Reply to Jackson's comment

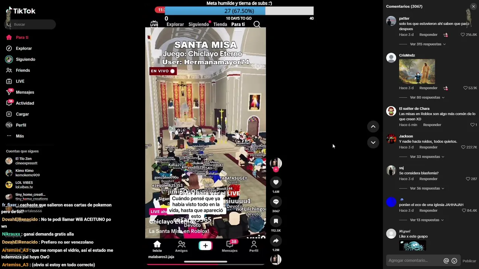[x=428, y=147]
